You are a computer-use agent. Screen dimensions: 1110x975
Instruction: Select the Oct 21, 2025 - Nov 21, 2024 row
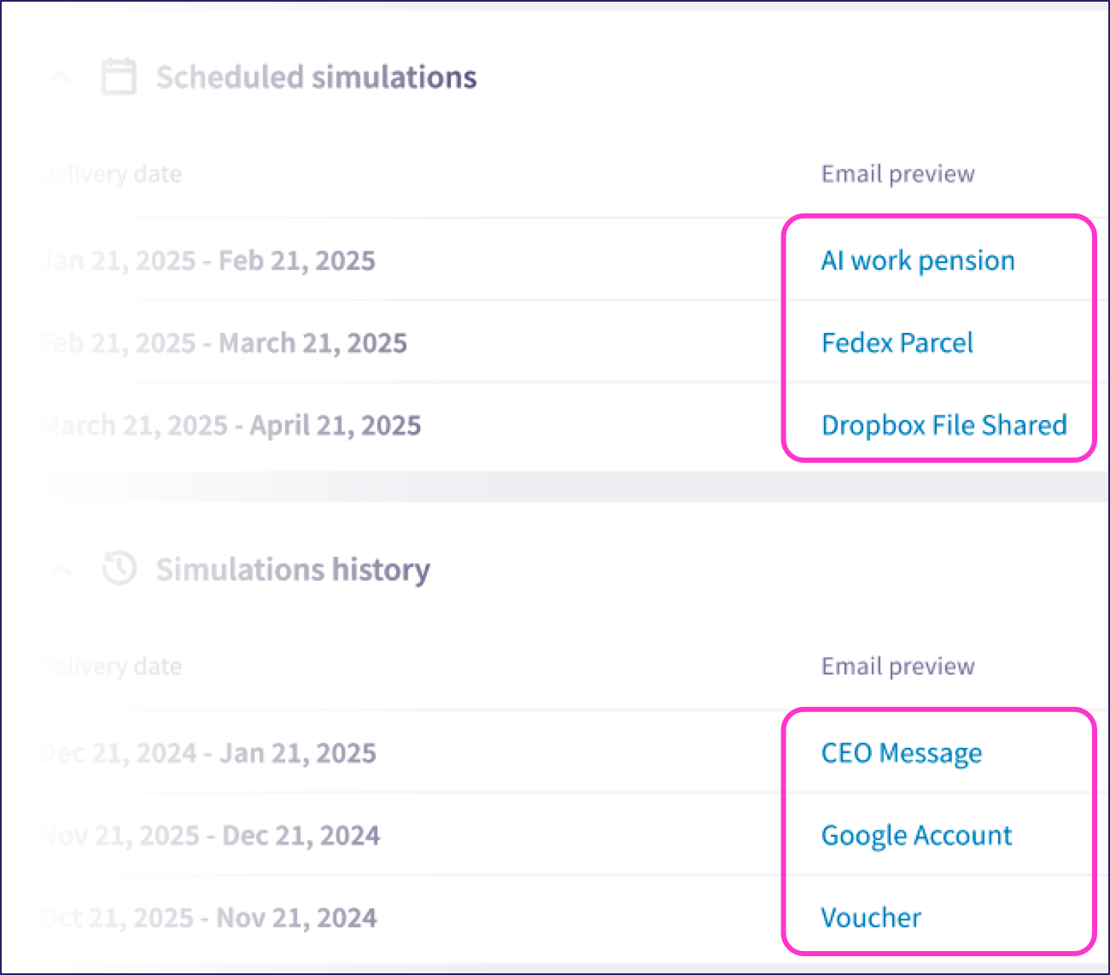coord(209,918)
